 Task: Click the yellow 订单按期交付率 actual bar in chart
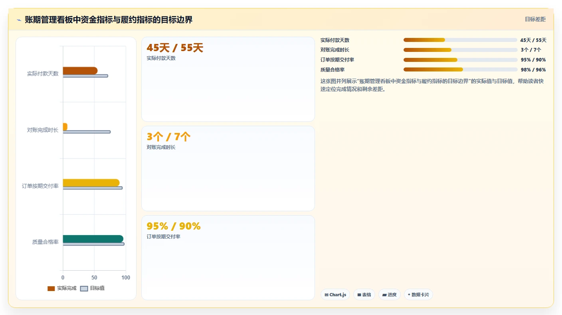[91, 183]
